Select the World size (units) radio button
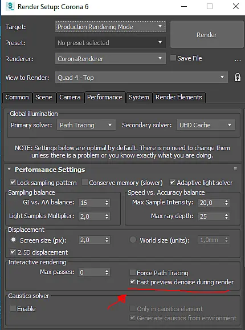Screen dimensions: 245x330 click(133, 240)
